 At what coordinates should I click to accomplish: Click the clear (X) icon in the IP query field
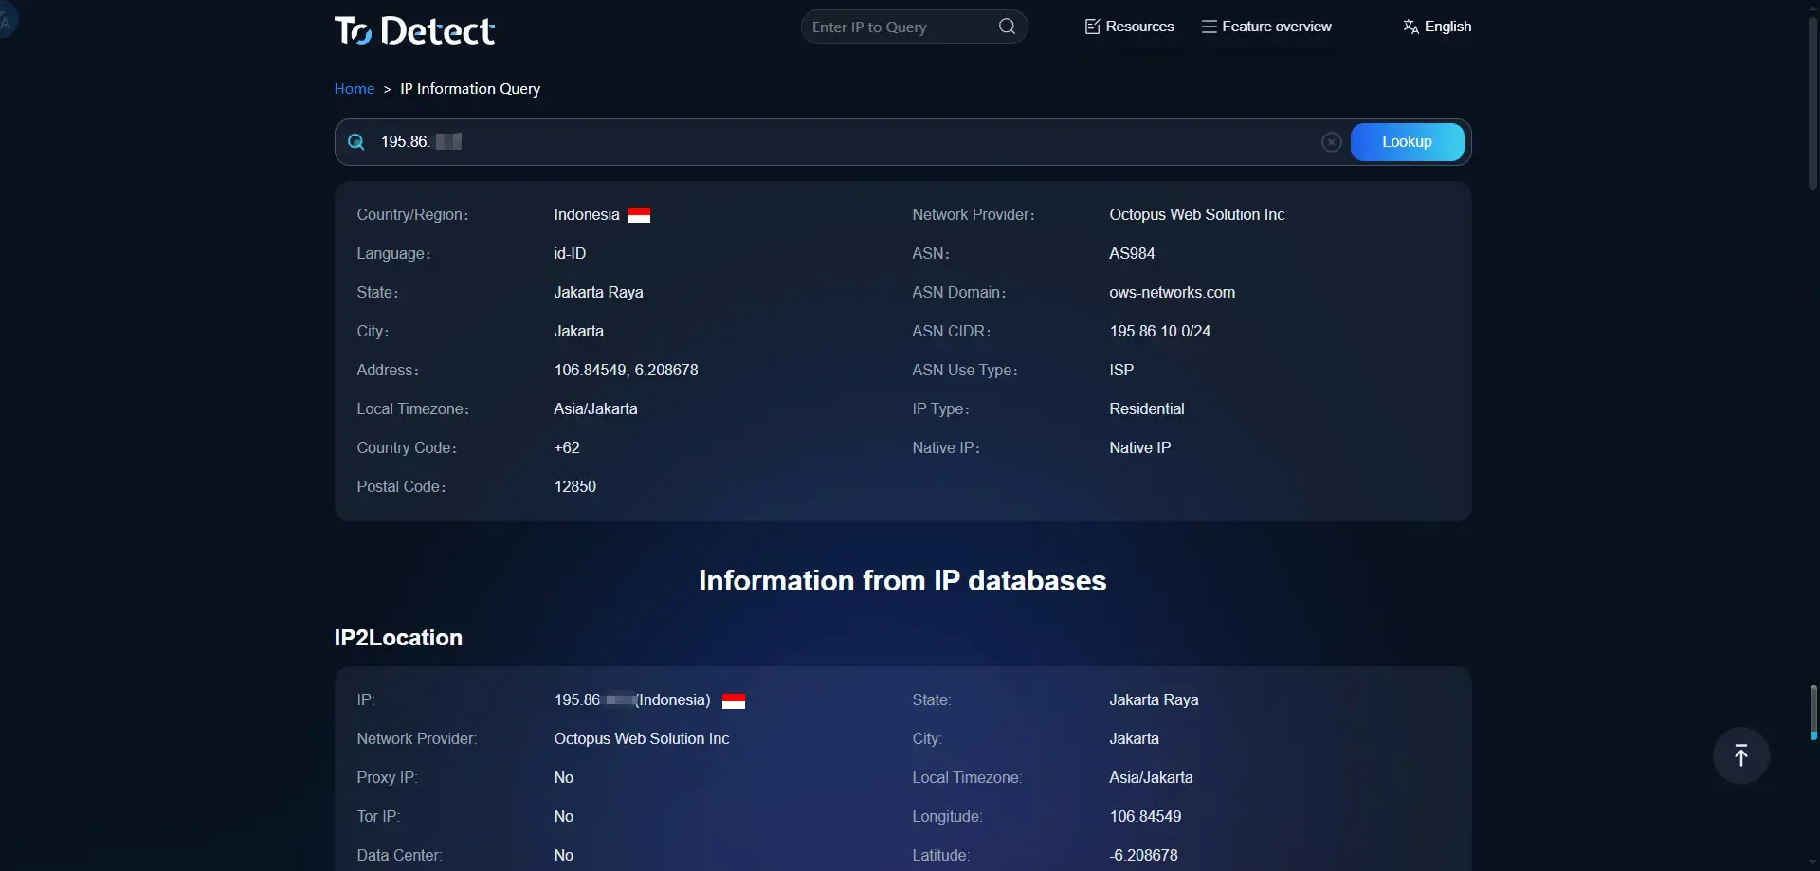1331,141
